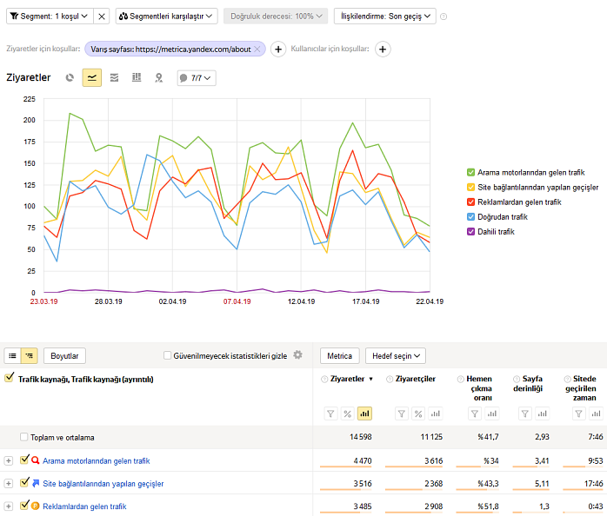Uncheck the Arama motorlarından row checkbox

[24, 460]
